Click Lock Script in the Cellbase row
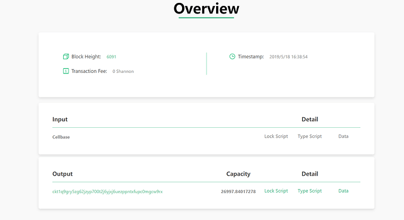Image resolution: width=404 pixels, height=220 pixels. pos(276,137)
